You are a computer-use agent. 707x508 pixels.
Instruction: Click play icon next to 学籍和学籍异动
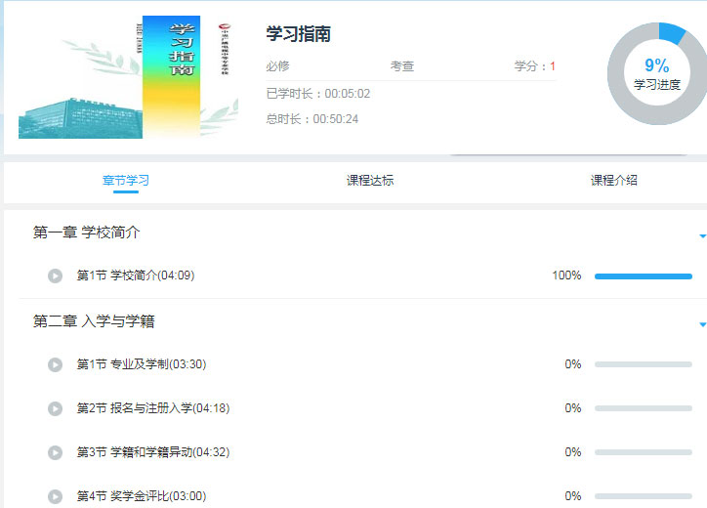pyautogui.click(x=56, y=452)
